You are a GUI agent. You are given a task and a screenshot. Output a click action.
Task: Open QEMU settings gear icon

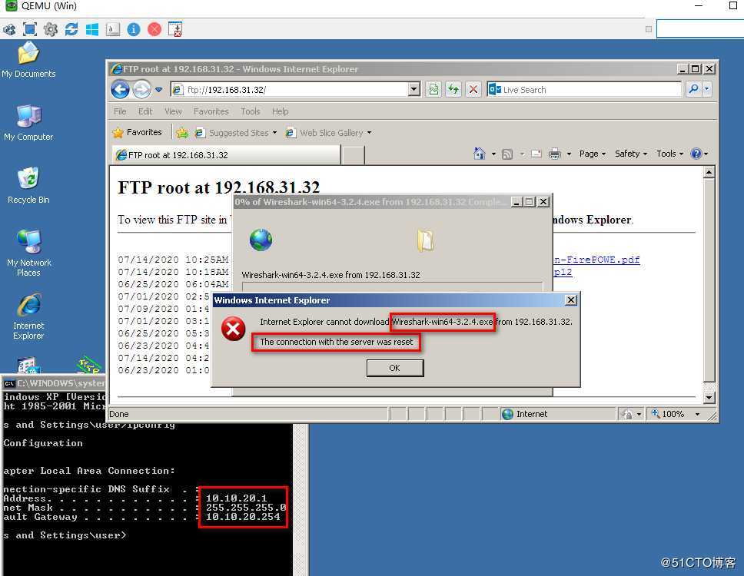tap(50, 29)
